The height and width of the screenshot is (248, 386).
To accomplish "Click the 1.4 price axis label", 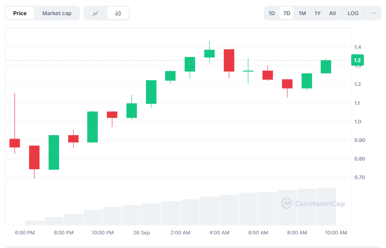I will pyautogui.click(x=358, y=47).
